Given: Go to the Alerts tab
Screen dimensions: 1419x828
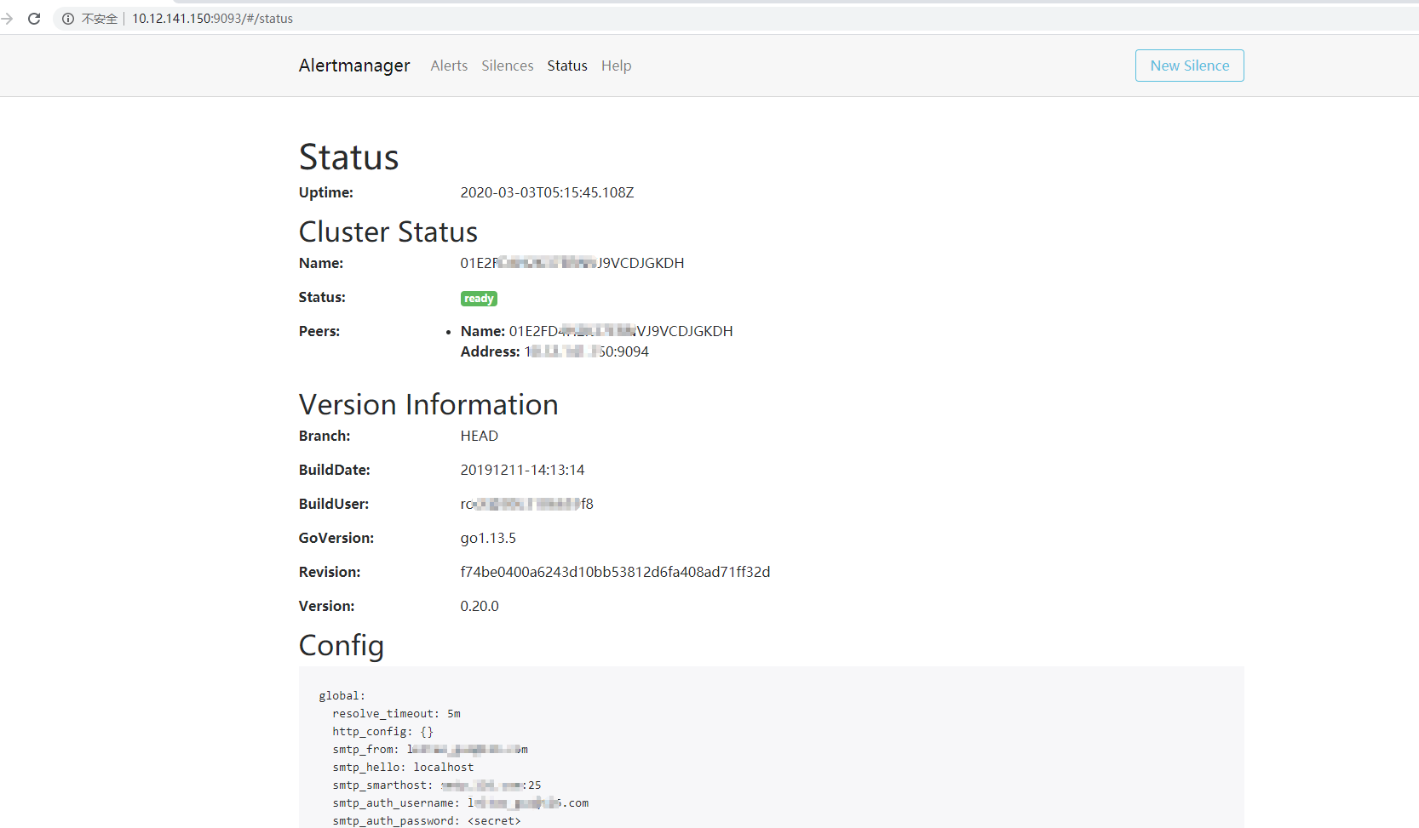Looking at the screenshot, I should (449, 66).
